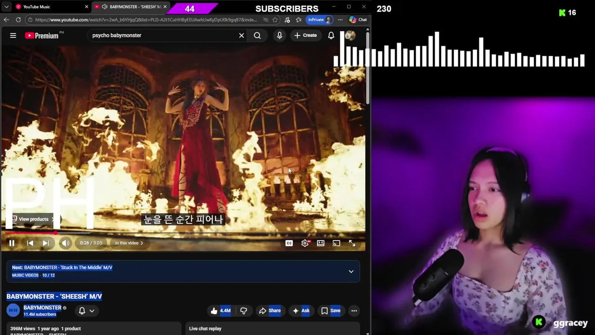Like the SHEESH video
The image size is (595, 335).
(x=220, y=311)
